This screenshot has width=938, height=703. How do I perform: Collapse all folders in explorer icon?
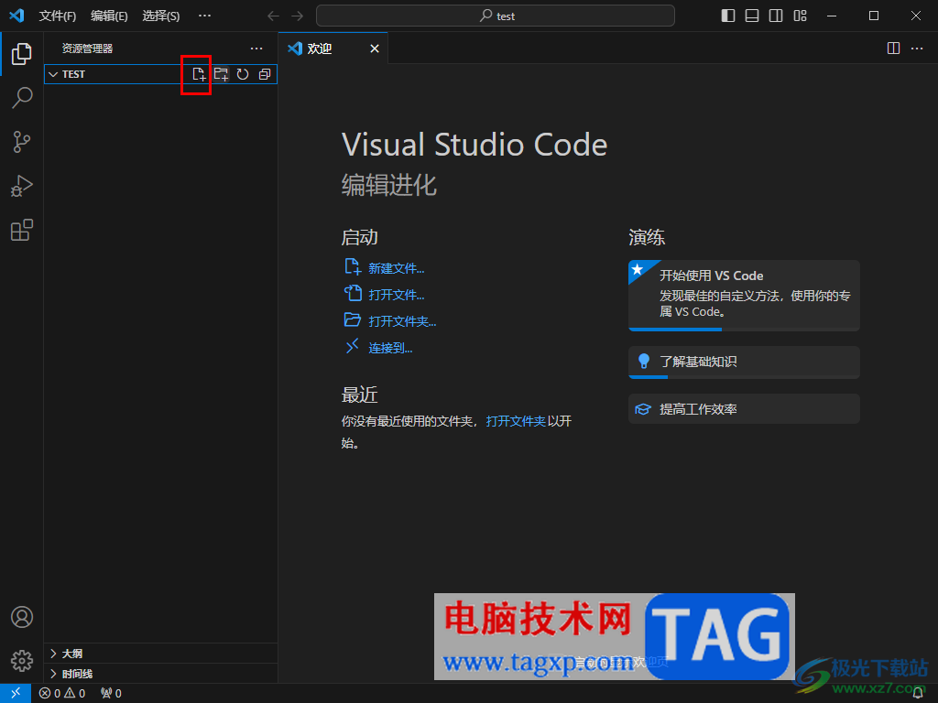[x=265, y=74]
